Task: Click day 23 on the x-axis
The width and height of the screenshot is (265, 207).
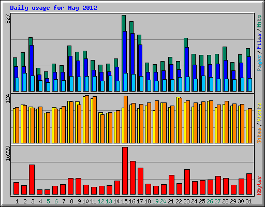Action: coord(186,201)
